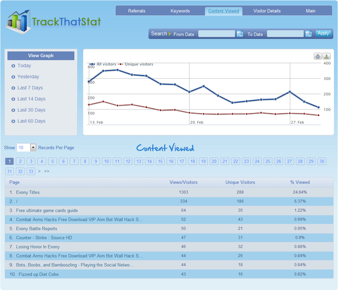Screen dimensions: 338x291
Task: Go to next page with single arrow
Action: tap(39, 171)
